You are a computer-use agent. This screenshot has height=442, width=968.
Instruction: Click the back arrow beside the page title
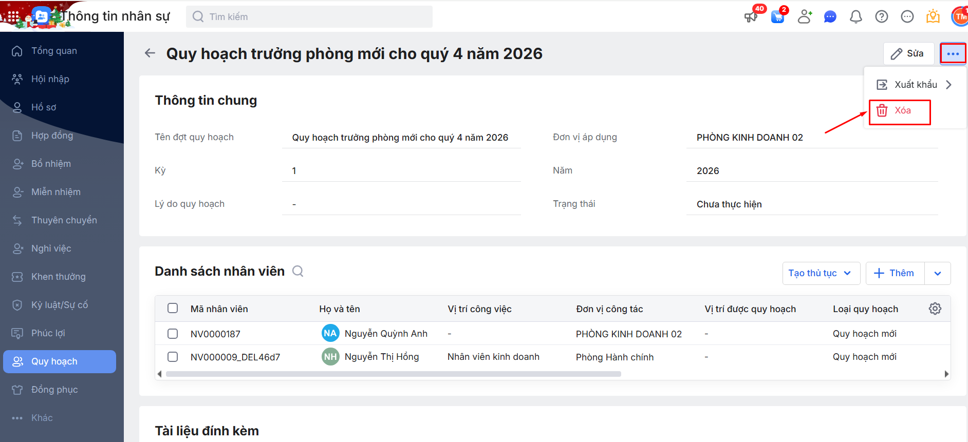(x=150, y=53)
